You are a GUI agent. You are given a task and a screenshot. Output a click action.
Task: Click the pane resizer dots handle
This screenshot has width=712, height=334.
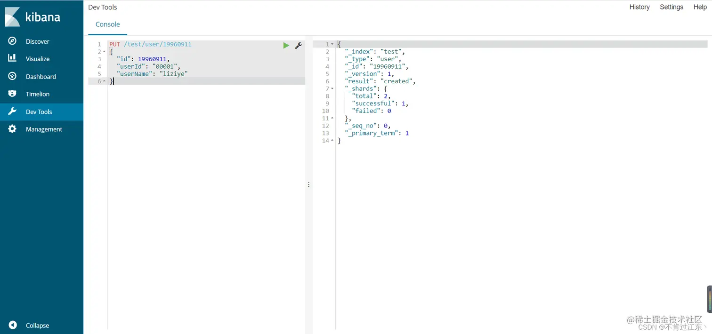coord(308,184)
